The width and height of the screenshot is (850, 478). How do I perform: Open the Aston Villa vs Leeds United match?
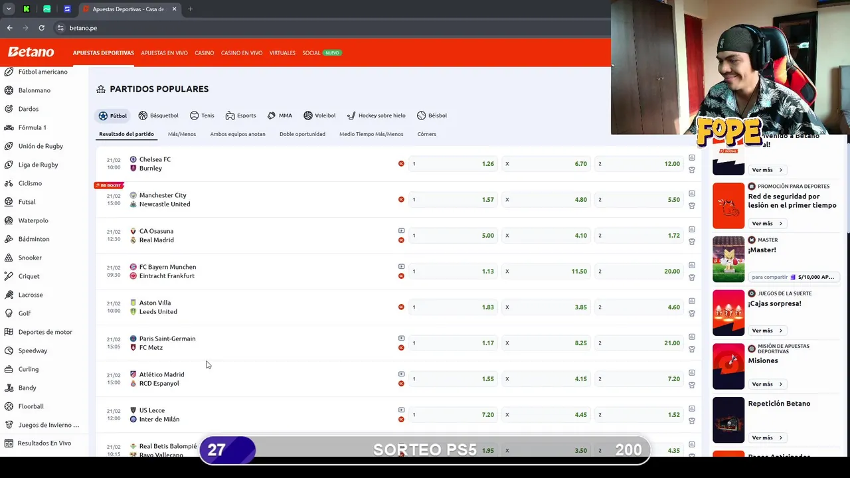click(x=158, y=307)
